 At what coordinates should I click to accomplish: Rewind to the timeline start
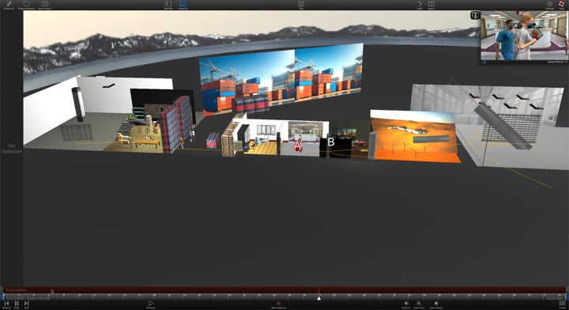pyautogui.click(x=6, y=304)
